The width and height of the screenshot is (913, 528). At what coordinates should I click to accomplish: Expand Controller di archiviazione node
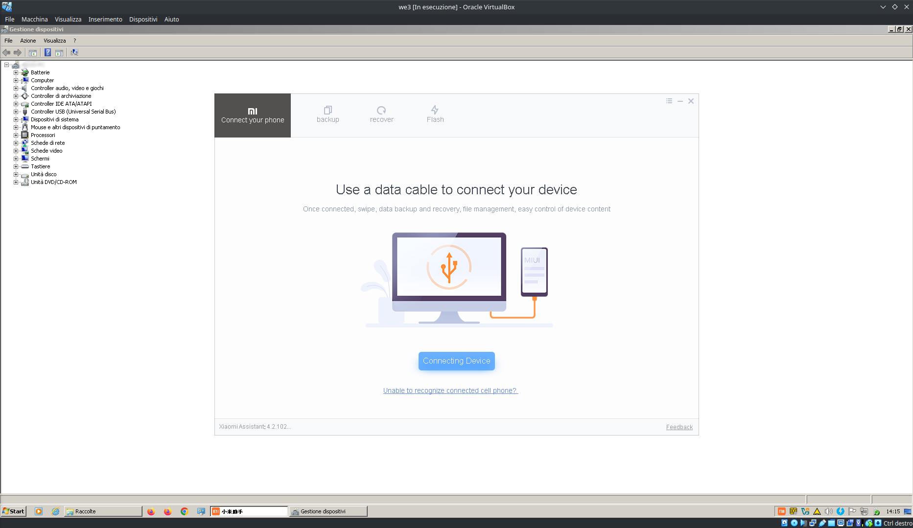[16, 96]
